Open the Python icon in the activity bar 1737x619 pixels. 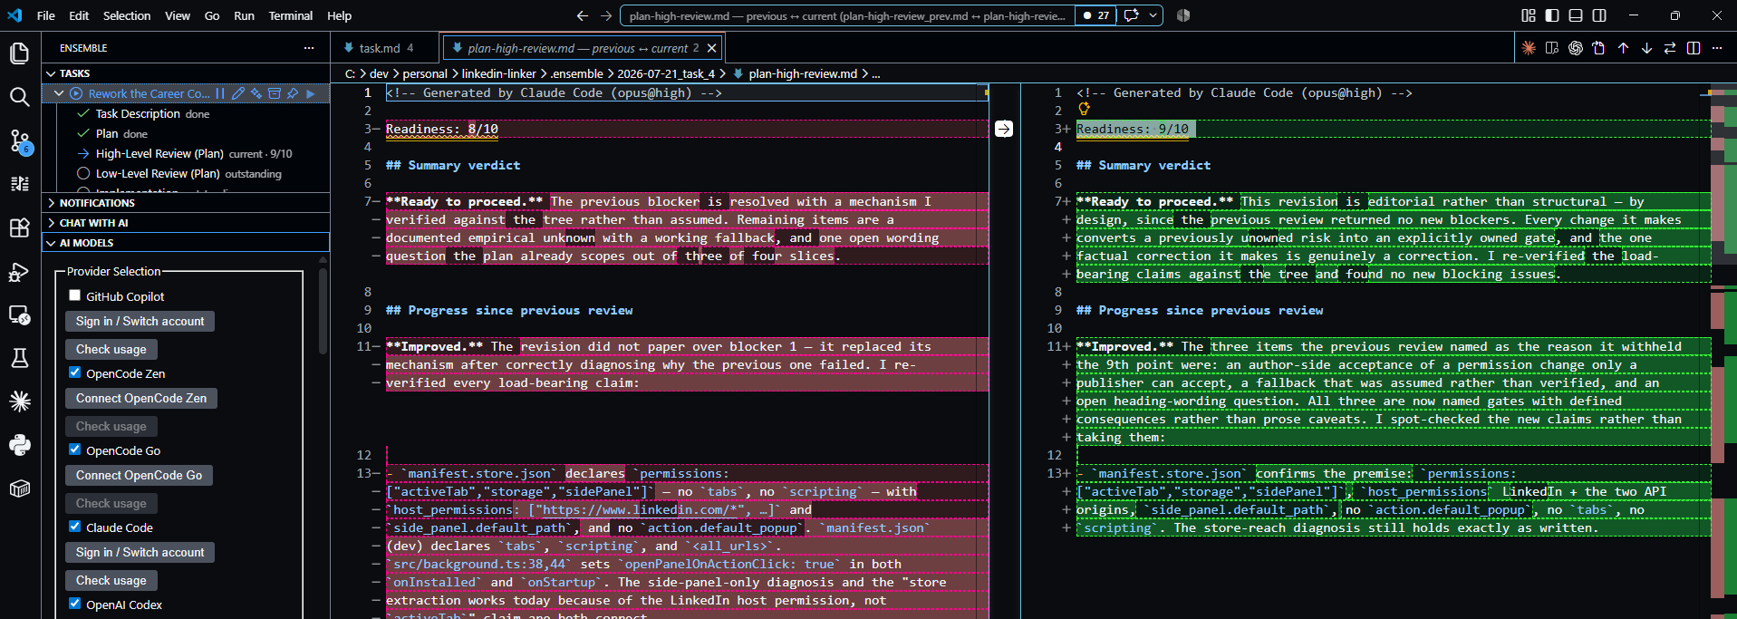click(x=19, y=445)
